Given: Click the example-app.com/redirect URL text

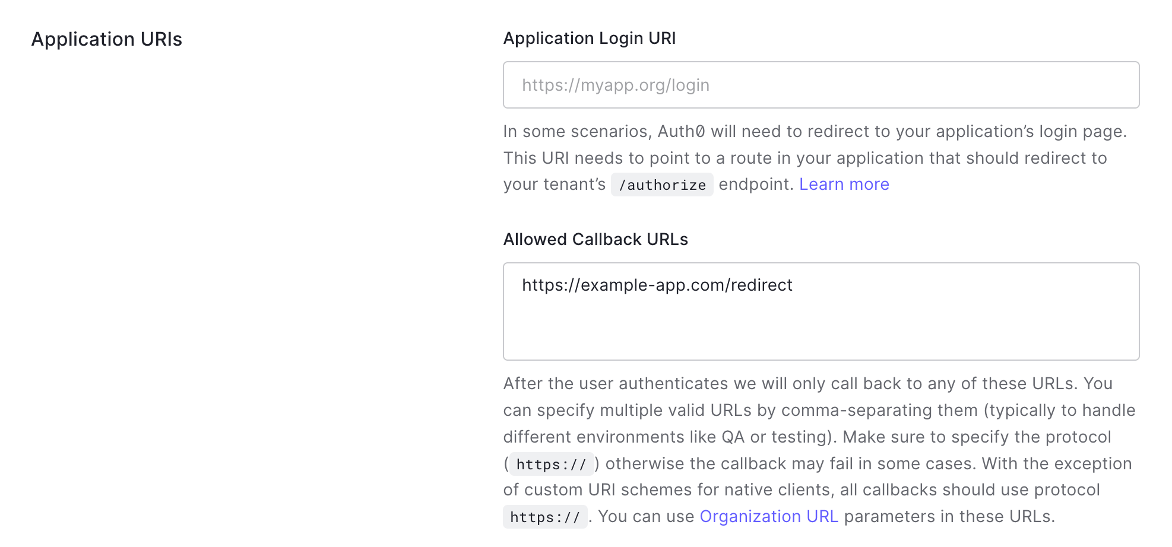Looking at the screenshot, I should [657, 285].
